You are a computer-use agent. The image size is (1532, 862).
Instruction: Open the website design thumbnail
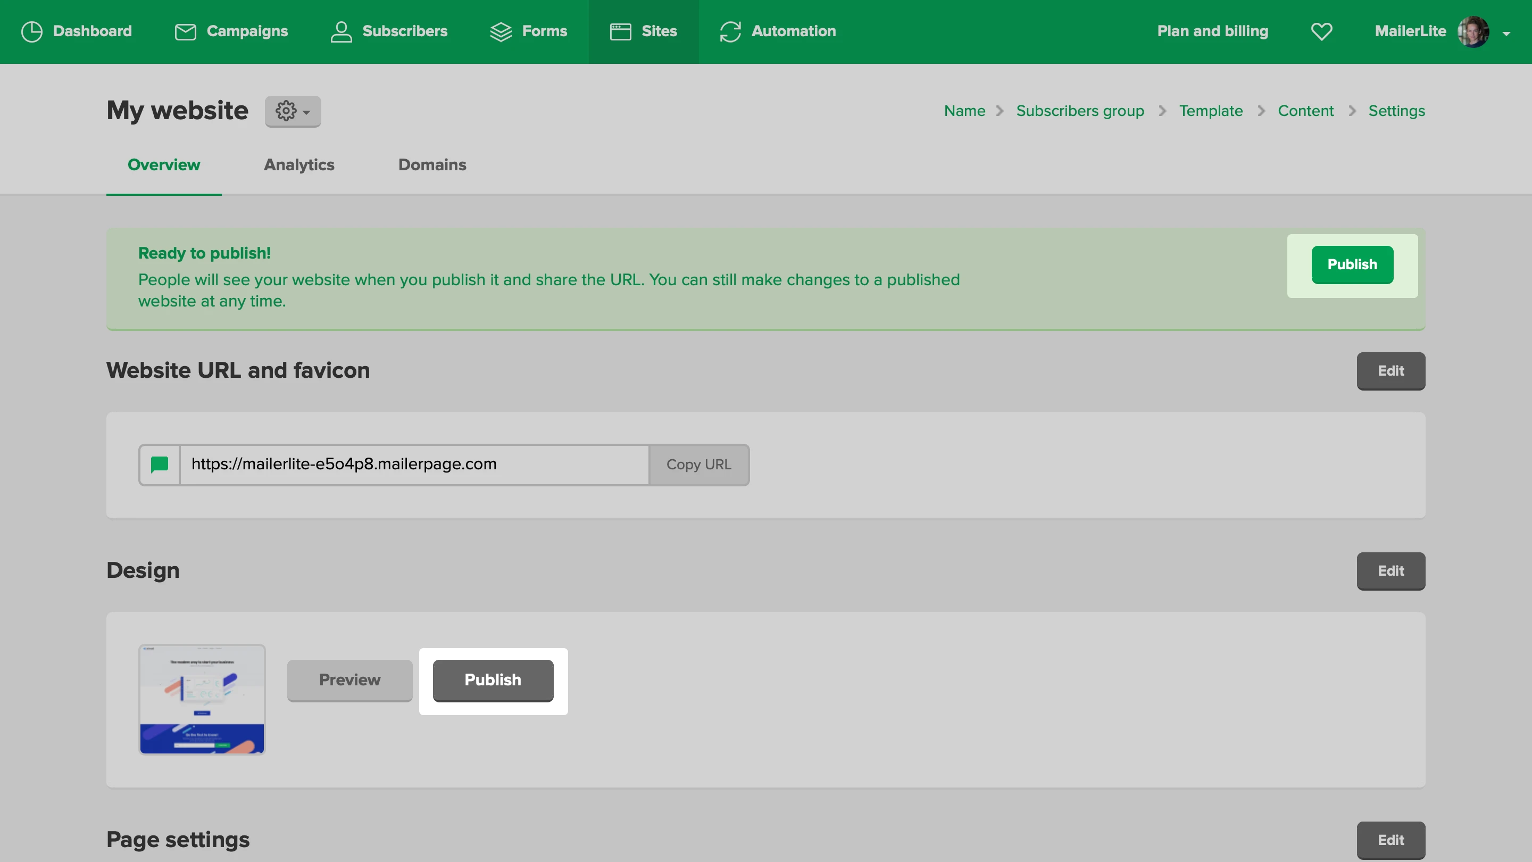pos(202,699)
